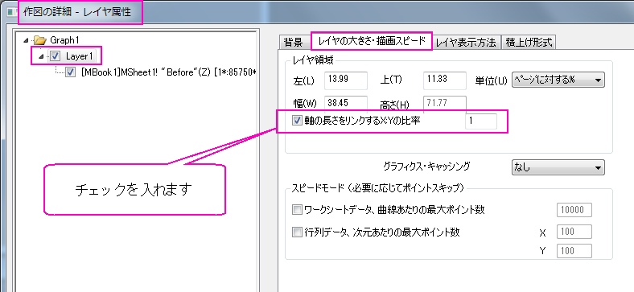Enable matrix data max points per dimension
Image resolution: width=634 pixels, height=292 pixels.
297,232
